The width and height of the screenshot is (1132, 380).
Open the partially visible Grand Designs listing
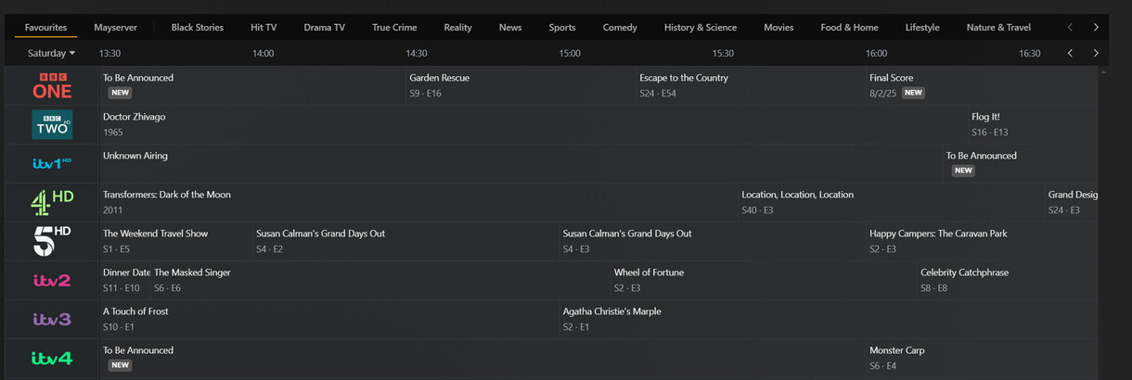[x=1072, y=202]
